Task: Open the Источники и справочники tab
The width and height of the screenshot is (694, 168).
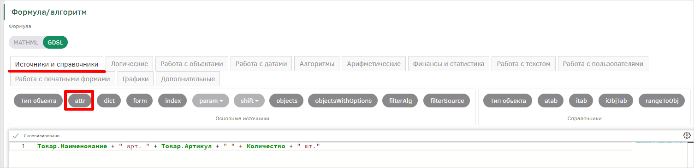Action: (x=57, y=64)
